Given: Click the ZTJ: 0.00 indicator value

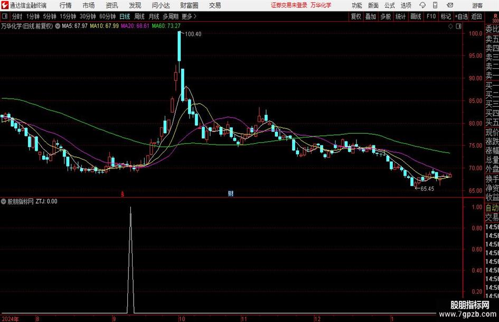Looking at the screenshot, I should coord(46,201).
